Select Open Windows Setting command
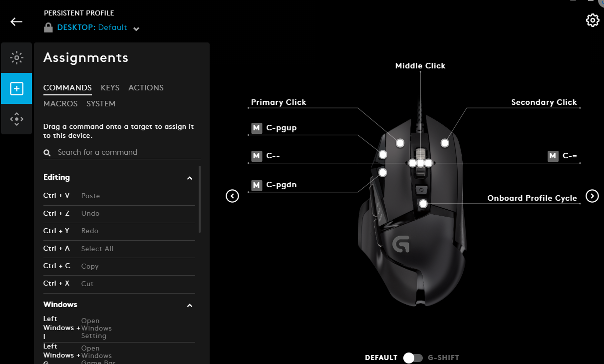This screenshot has width=604, height=364. pyautogui.click(x=119, y=328)
